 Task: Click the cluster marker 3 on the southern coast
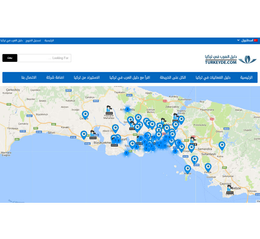(126, 153)
